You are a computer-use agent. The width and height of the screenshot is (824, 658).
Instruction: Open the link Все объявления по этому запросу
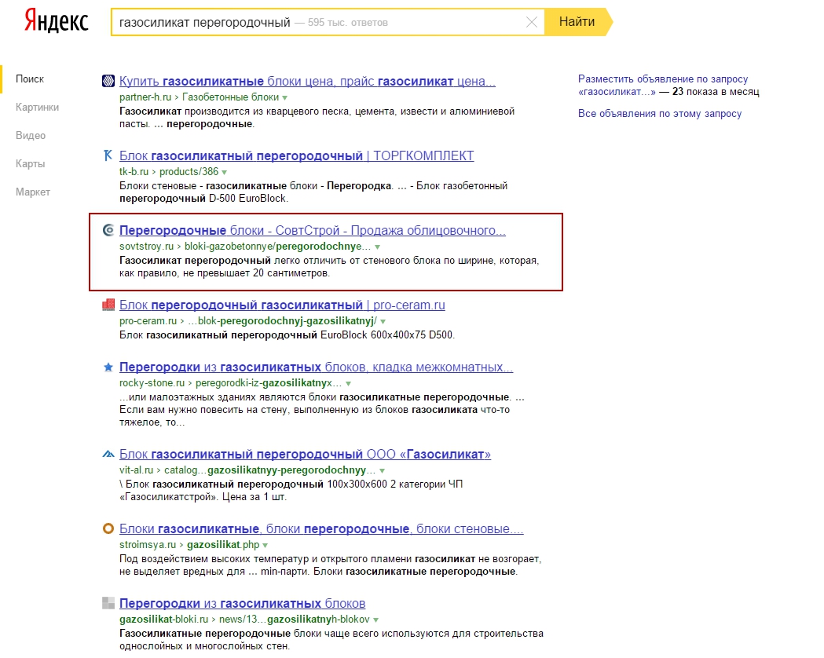point(660,113)
